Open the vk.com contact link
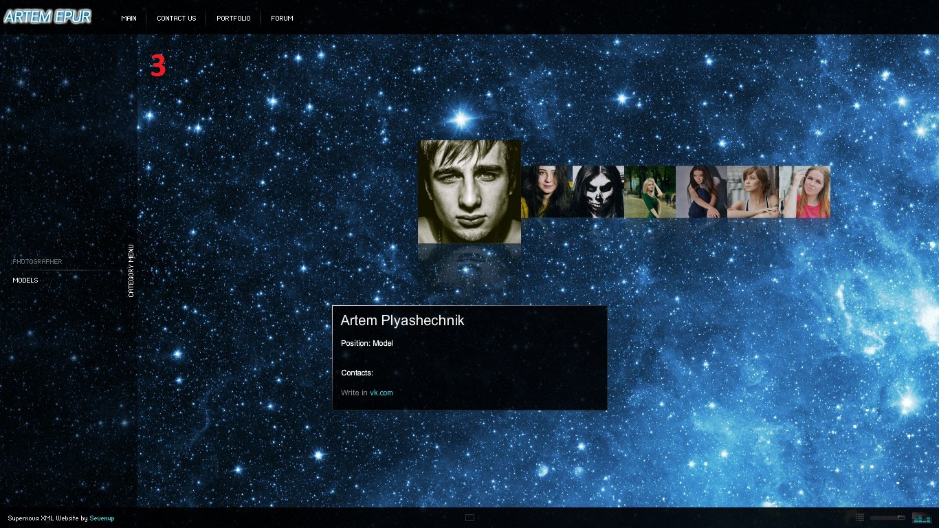Screen dimensions: 939x528 [382, 393]
